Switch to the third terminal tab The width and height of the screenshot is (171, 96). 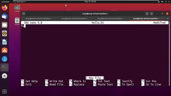[110, 18]
